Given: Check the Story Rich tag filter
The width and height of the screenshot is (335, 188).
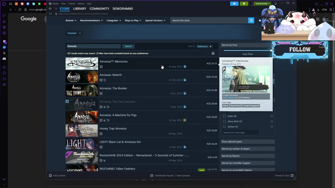Looking at the screenshot, I should (x=224, y=121).
